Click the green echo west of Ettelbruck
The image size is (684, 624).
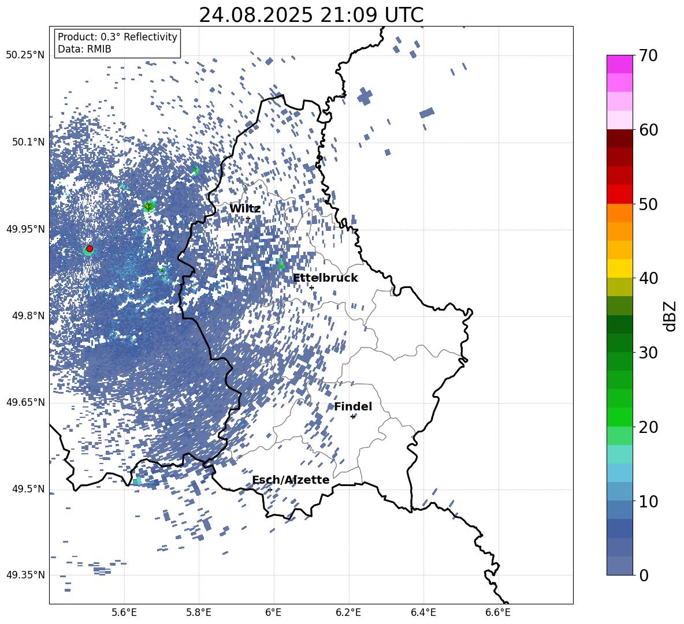click(281, 263)
